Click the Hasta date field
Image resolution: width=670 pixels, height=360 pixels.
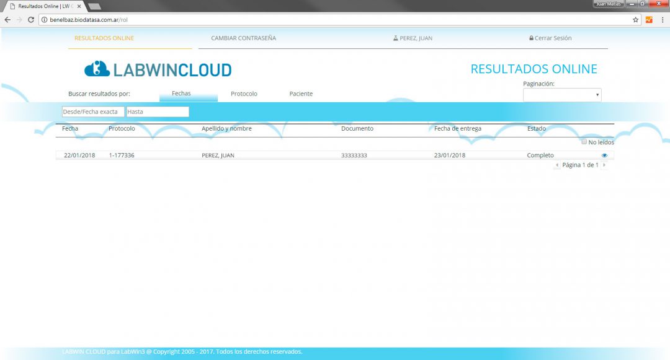[158, 112]
